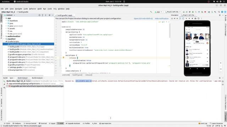Click the emulator back navigation button

click(x=190, y=69)
